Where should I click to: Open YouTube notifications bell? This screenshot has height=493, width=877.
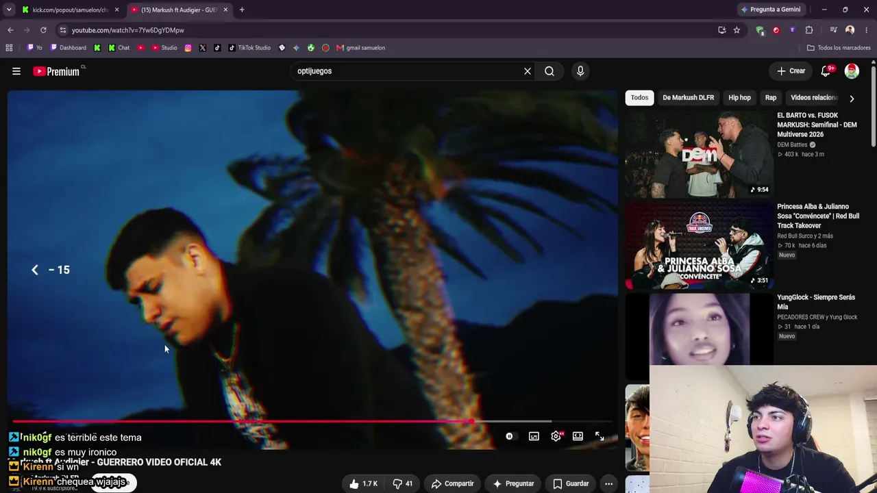coord(826,71)
